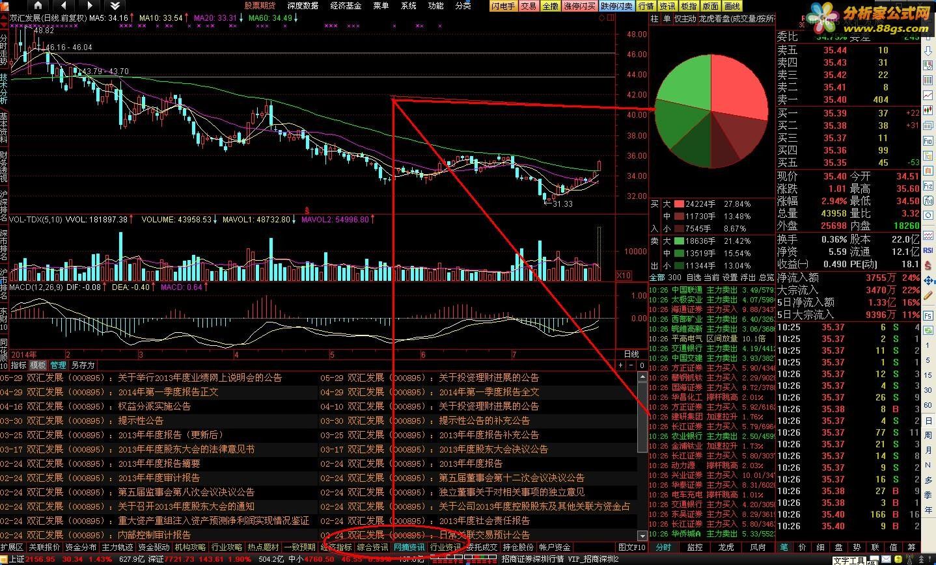Click the news list scrollbar up arrow

pos(643,378)
